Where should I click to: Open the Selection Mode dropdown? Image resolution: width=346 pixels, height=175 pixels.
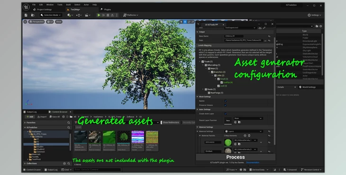[x=51, y=15]
